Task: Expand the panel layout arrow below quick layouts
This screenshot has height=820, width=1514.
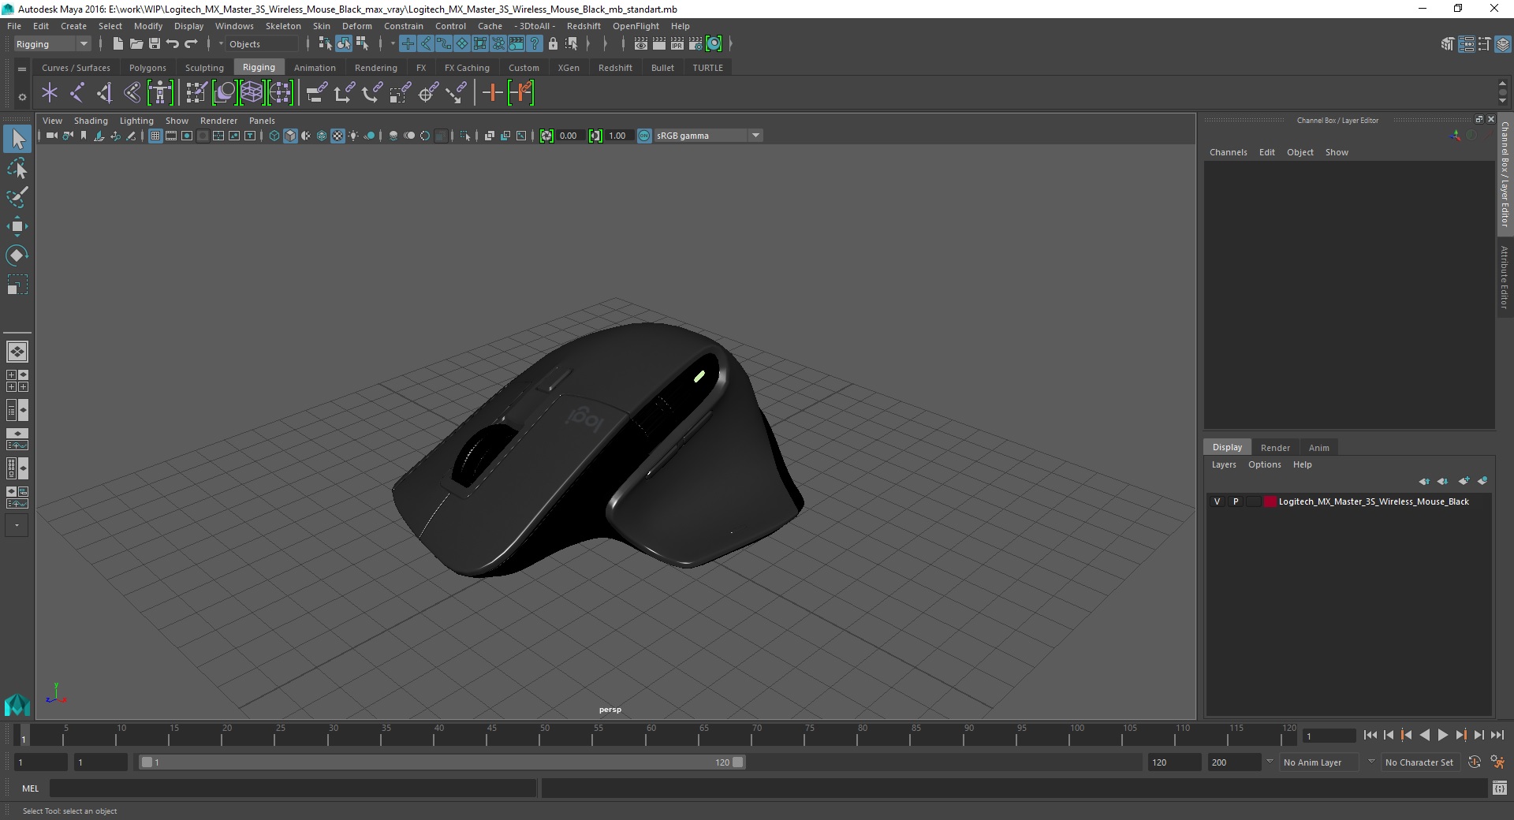Action: (x=17, y=525)
